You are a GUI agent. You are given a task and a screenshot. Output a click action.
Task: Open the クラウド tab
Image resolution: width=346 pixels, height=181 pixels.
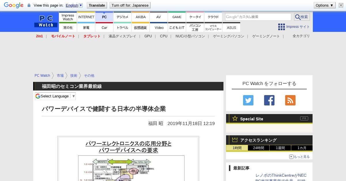pyautogui.click(x=213, y=17)
